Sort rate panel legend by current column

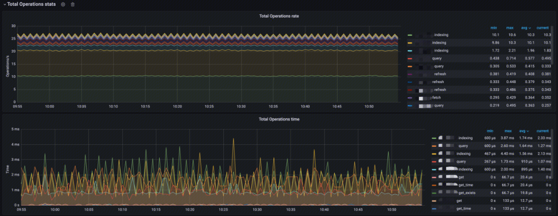(542, 28)
